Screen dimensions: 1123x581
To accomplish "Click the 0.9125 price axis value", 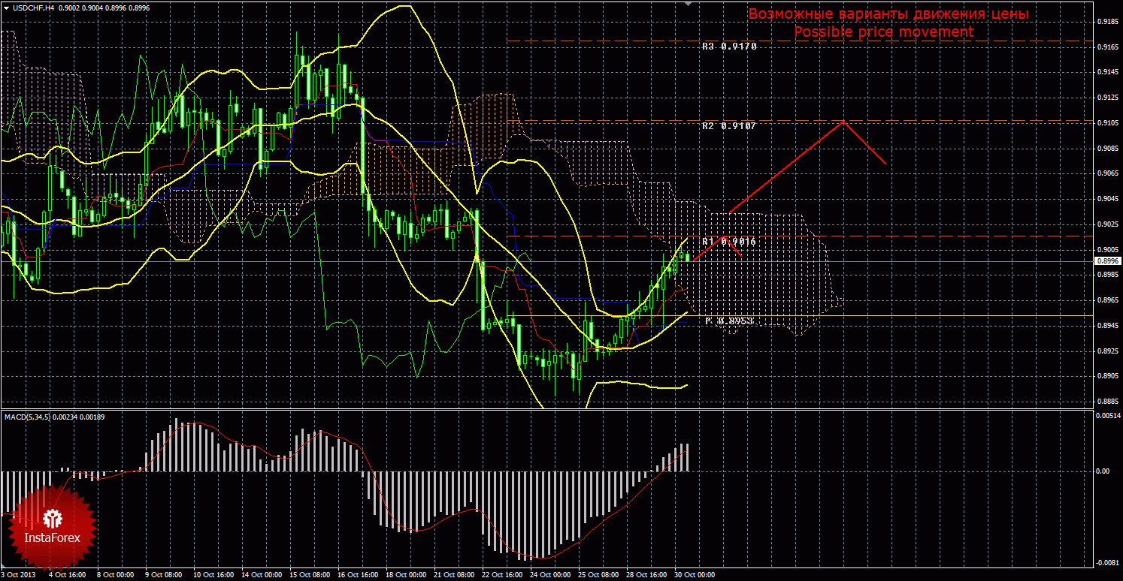I will pyautogui.click(x=1108, y=98).
